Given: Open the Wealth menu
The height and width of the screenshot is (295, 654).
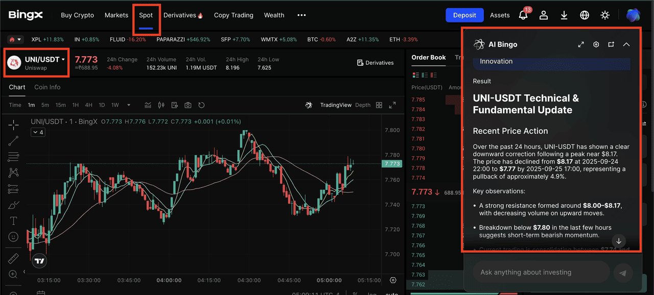Looking at the screenshot, I should tap(274, 15).
